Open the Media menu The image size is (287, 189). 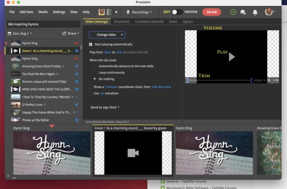(x=43, y=12)
